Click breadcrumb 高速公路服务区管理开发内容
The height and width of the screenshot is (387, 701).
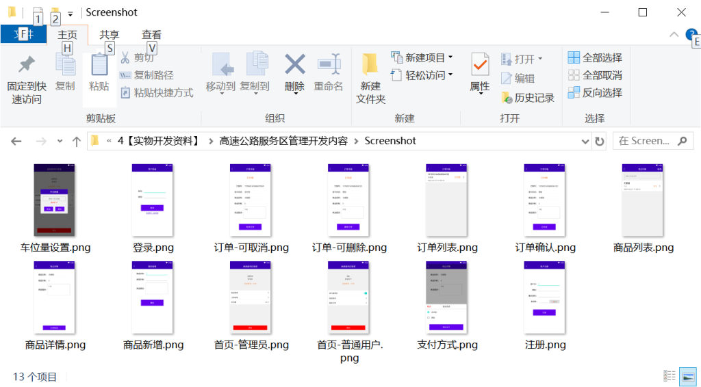(283, 141)
